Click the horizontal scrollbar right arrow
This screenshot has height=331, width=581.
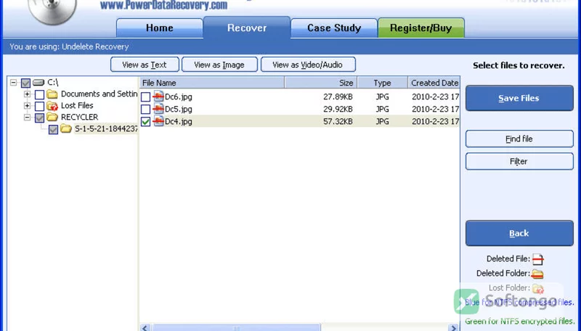pos(452,327)
